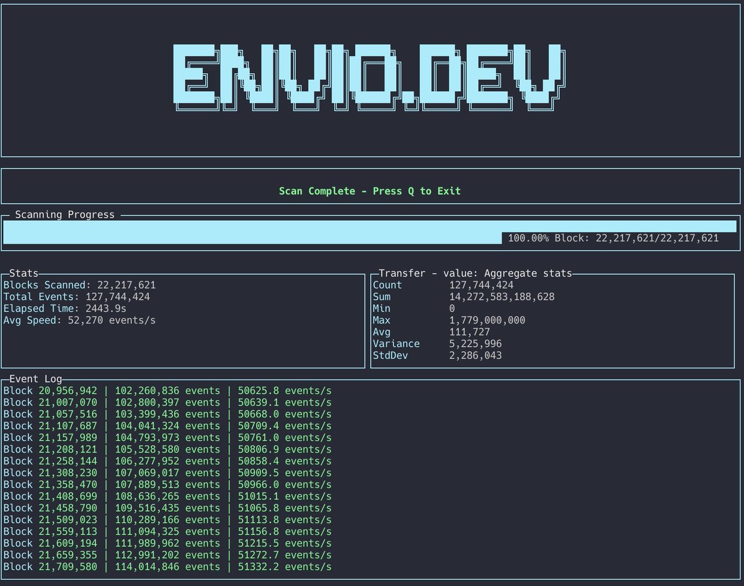
Task: Select the Max row showing 1,779,000,000
Action: click(x=449, y=321)
